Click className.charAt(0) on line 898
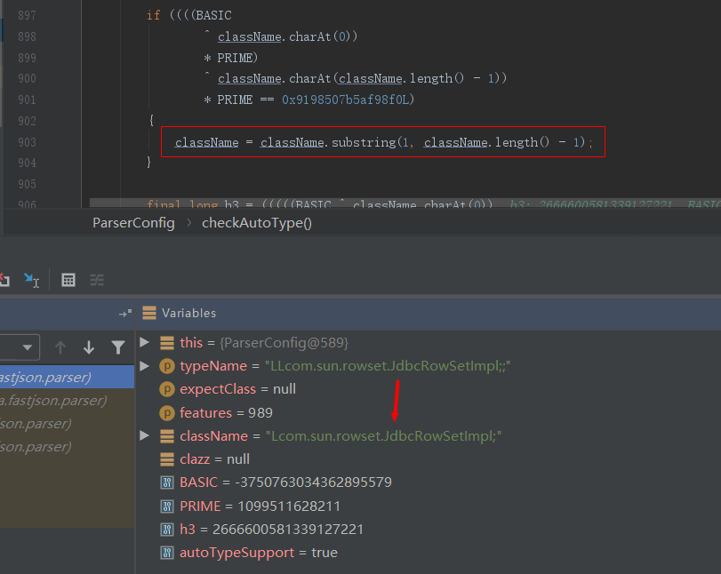The image size is (721, 574). coord(284,36)
